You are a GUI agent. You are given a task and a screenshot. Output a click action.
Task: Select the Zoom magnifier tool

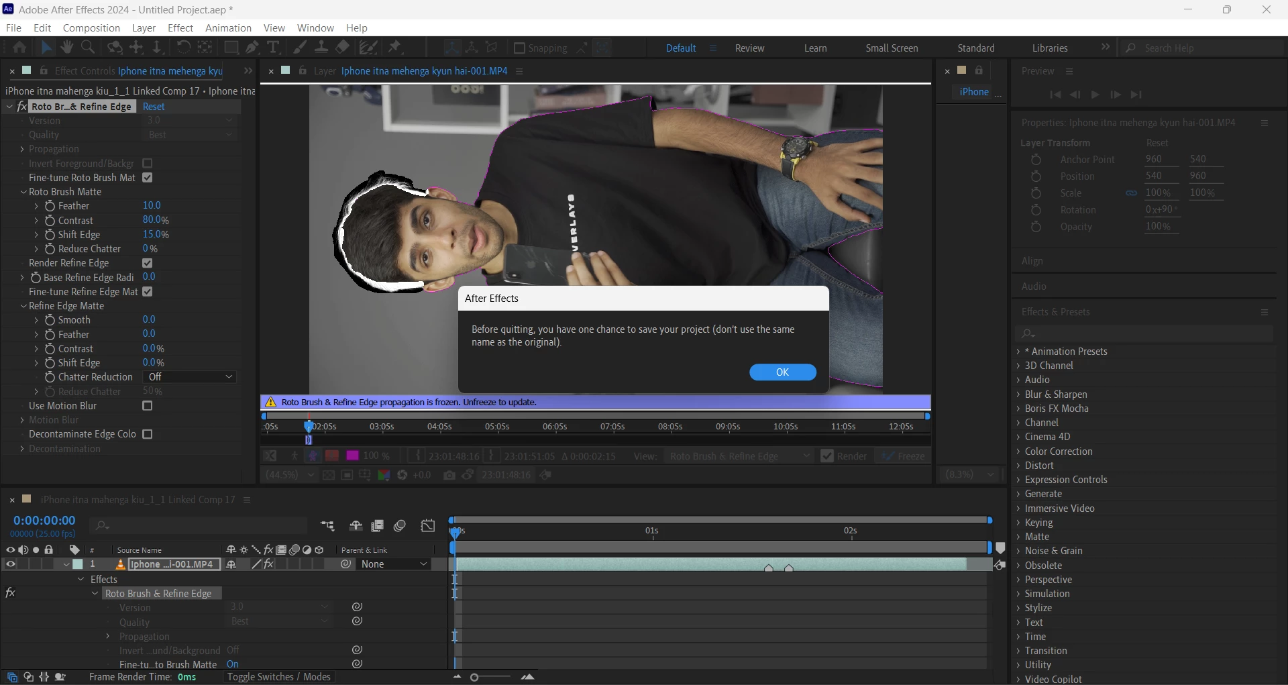click(x=87, y=48)
